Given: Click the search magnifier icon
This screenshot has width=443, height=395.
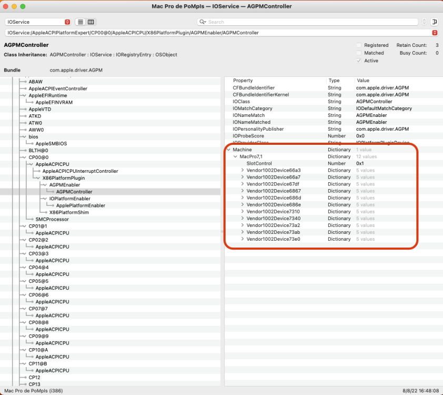Looking at the screenshot, I should pos(202,22).
